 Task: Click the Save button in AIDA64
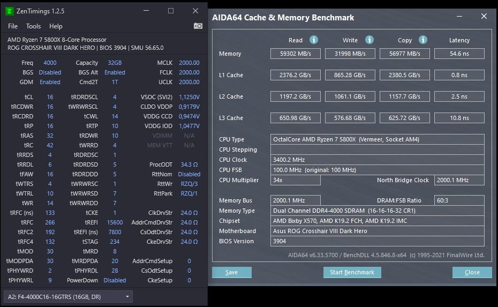[x=231, y=272]
